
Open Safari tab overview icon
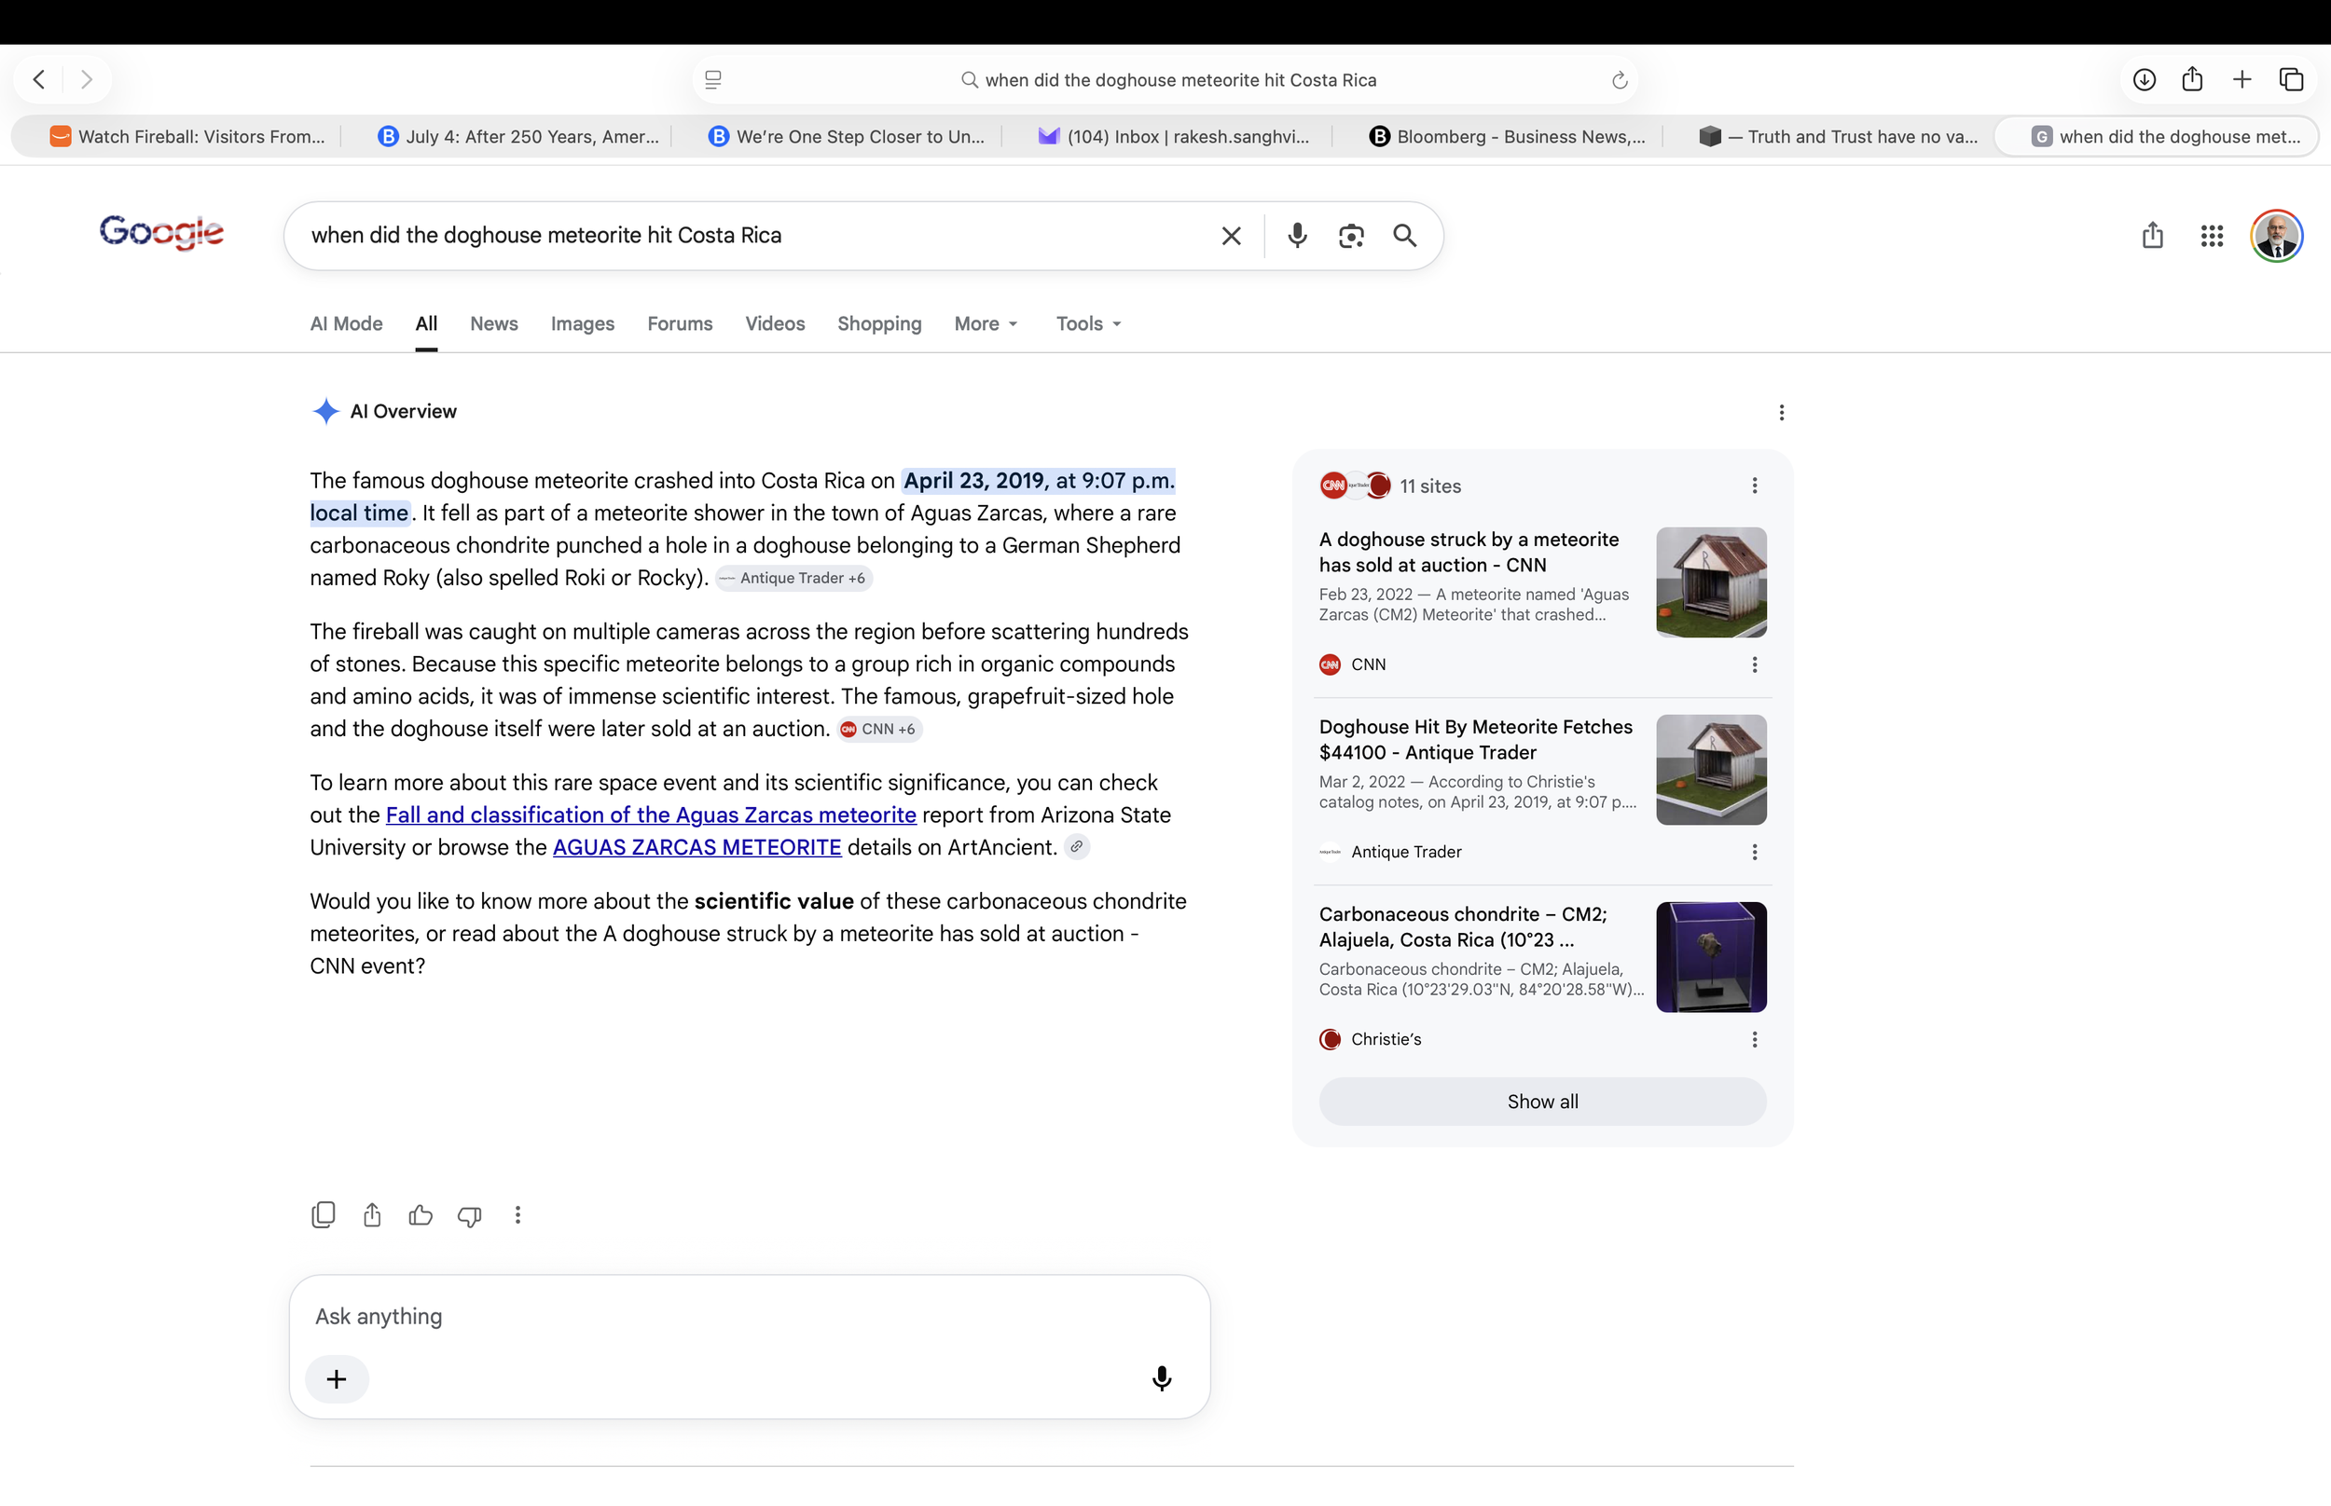tap(2292, 79)
